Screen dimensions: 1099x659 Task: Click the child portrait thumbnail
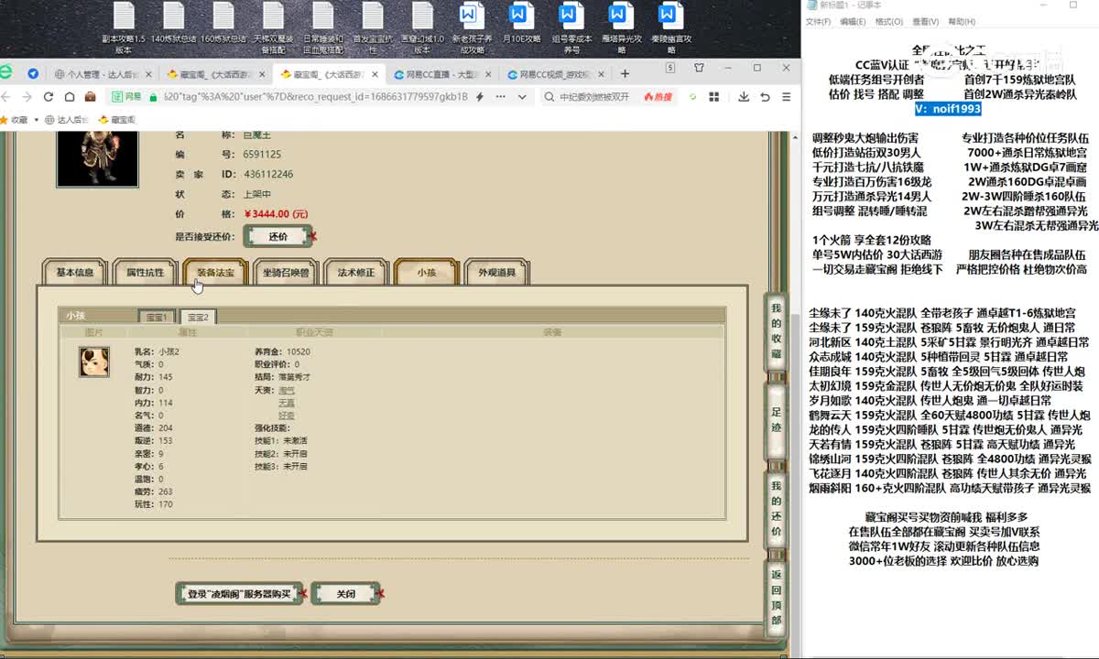coord(93,362)
